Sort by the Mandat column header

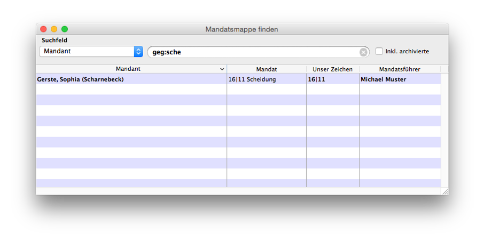point(267,69)
